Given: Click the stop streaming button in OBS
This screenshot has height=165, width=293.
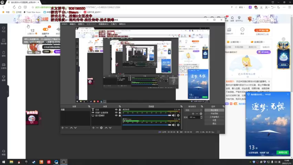Looking at the screenshot, I should click(214, 110).
